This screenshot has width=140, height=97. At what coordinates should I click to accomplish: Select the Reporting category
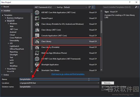[14, 52]
